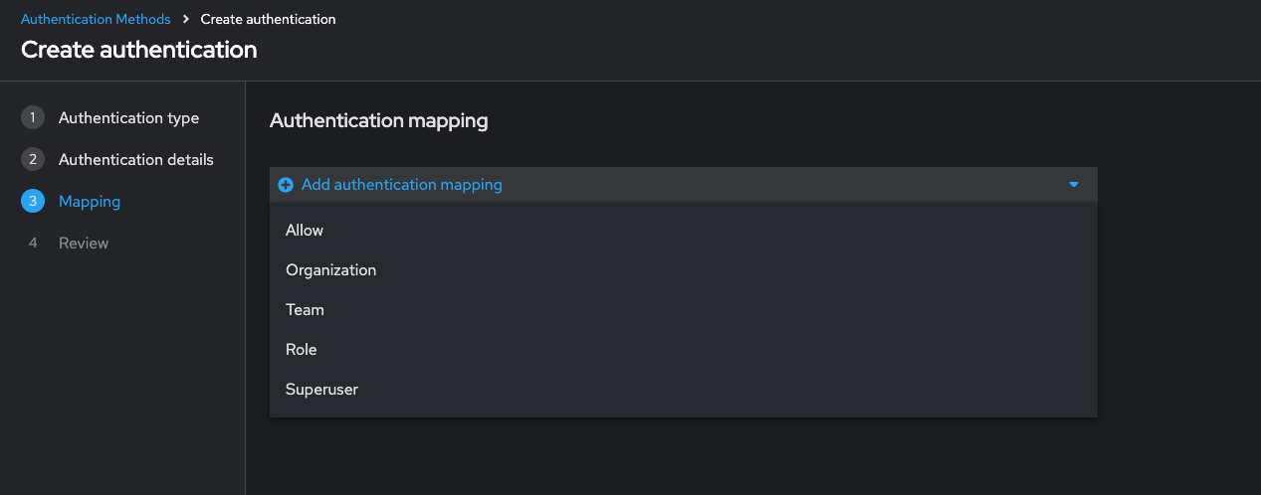Go back to Authentication Methods breadcrumb link
This screenshot has height=495, width=1261.
(x=96, y=20)
